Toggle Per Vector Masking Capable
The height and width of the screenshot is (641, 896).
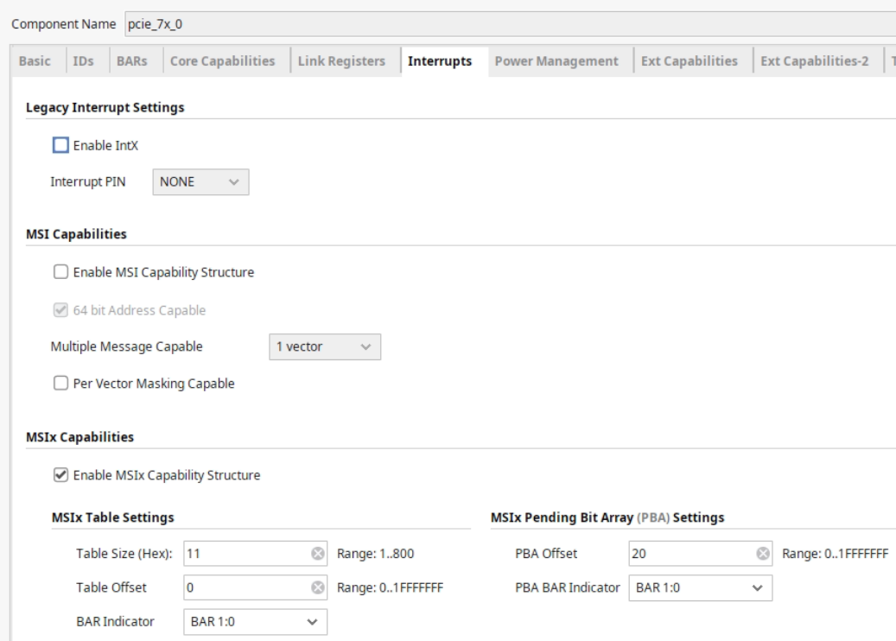tap(60, 384)
